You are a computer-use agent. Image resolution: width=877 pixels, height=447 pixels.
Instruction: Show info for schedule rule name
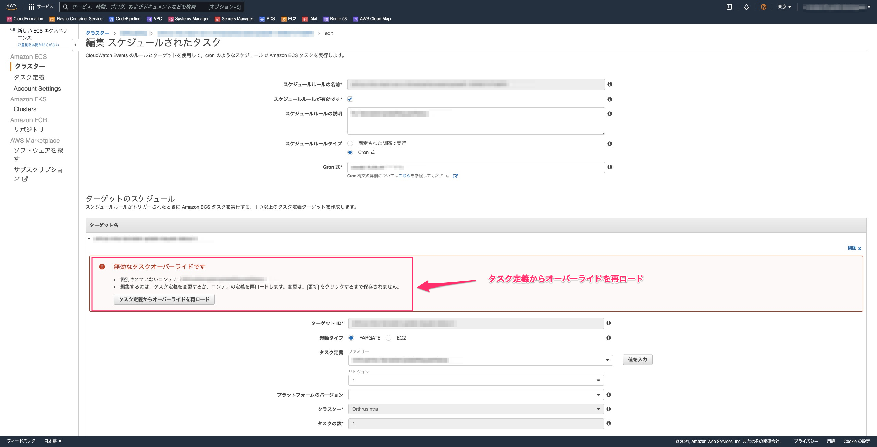pyautogui.click(x=610, y=84)
